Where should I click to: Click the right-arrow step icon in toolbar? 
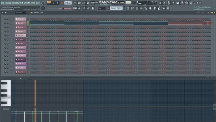pos(79,8)
